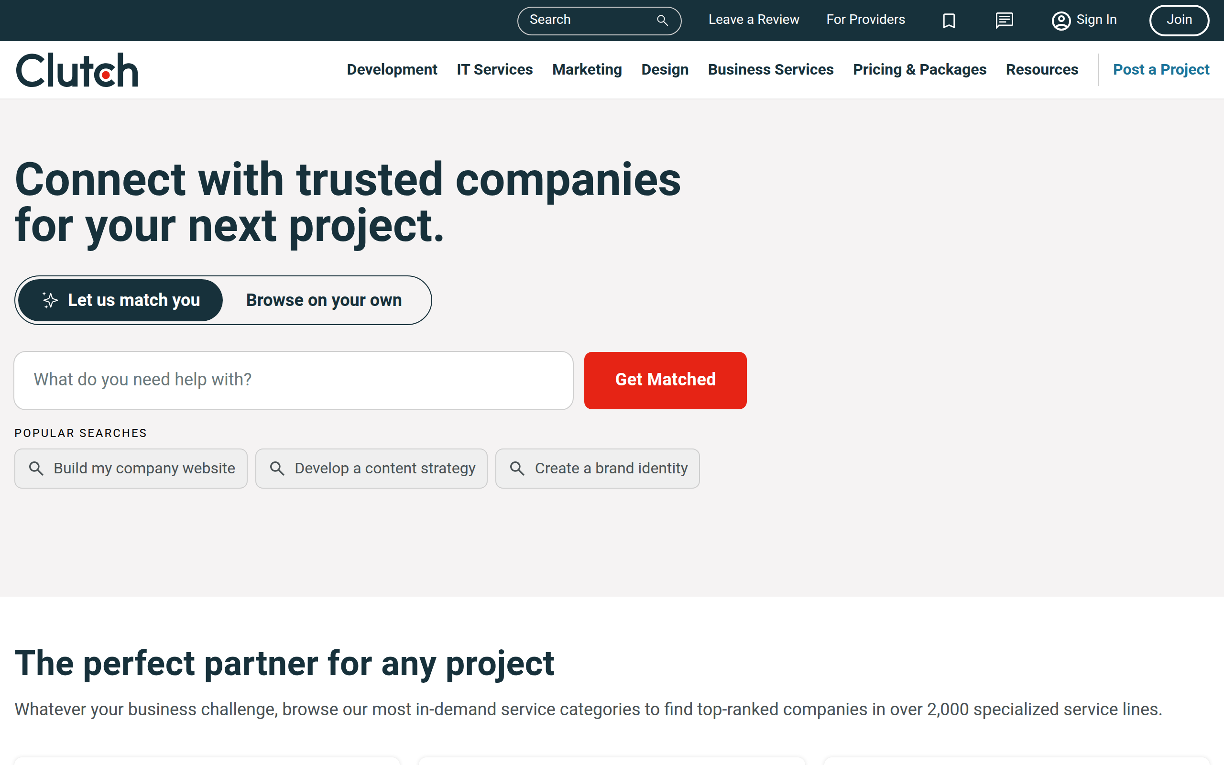Focus the What do you need help with field
This screenshot has width=1224, height=765.
coord(294,381)
